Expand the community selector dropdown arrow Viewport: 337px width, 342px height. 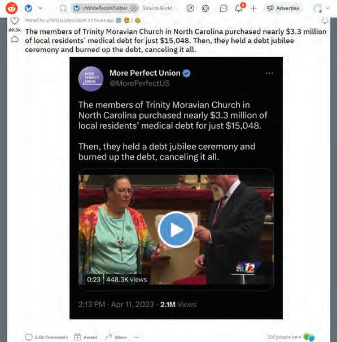click(x=40, y=8)
